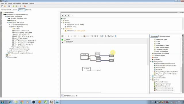Screen dimensions: 184x104
Task: Open the Настройки menu
Action: (x=25, y=3)
